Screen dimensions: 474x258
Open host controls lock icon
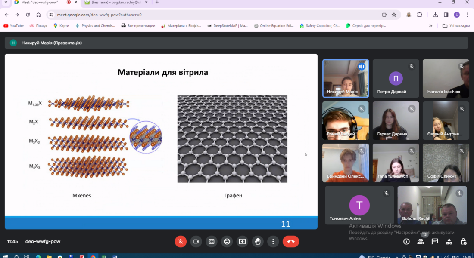(x=463, y=241)
